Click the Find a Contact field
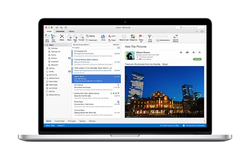 [163, 36]
